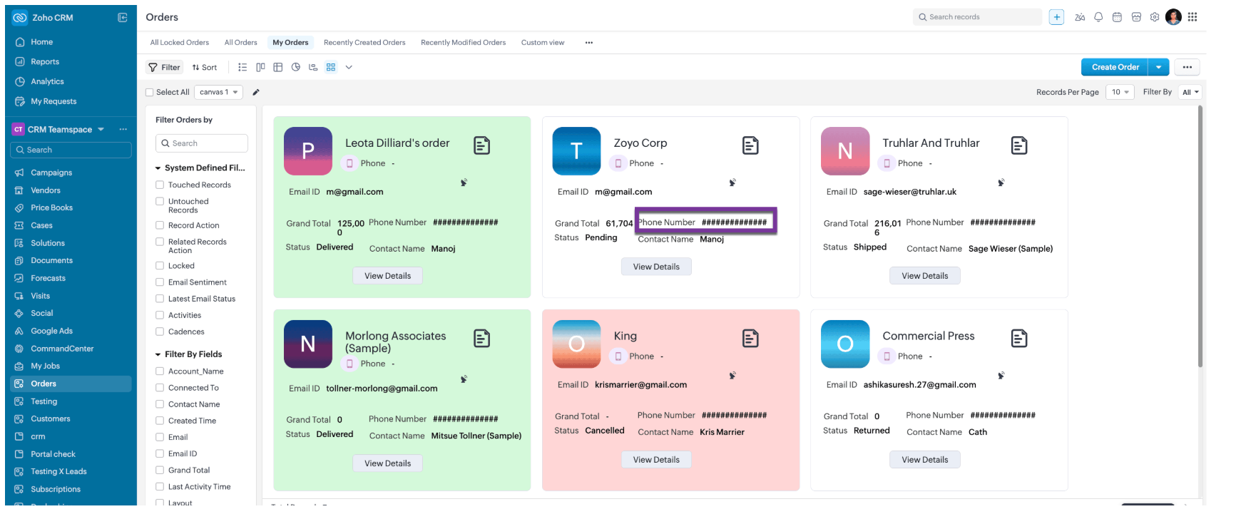Viewport: 1241px width, 519px height.
Task: Enable Touched Records filter checkbox
Action: pyautogui.click(x=160, y=185)
